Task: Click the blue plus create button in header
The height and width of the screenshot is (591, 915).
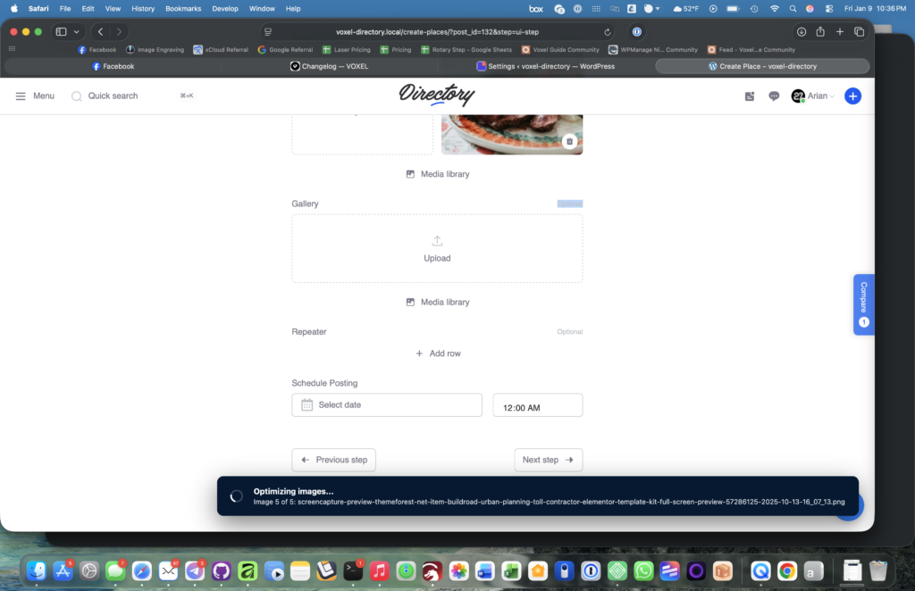Action: coord(852,96)
